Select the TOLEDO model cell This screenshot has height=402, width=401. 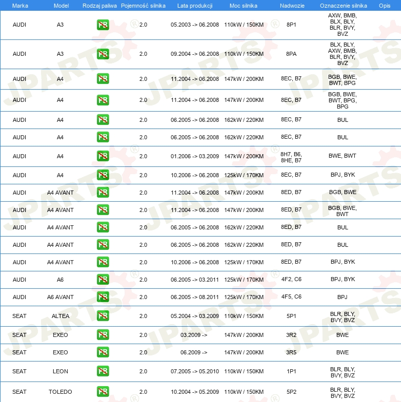tap(61, 392)
